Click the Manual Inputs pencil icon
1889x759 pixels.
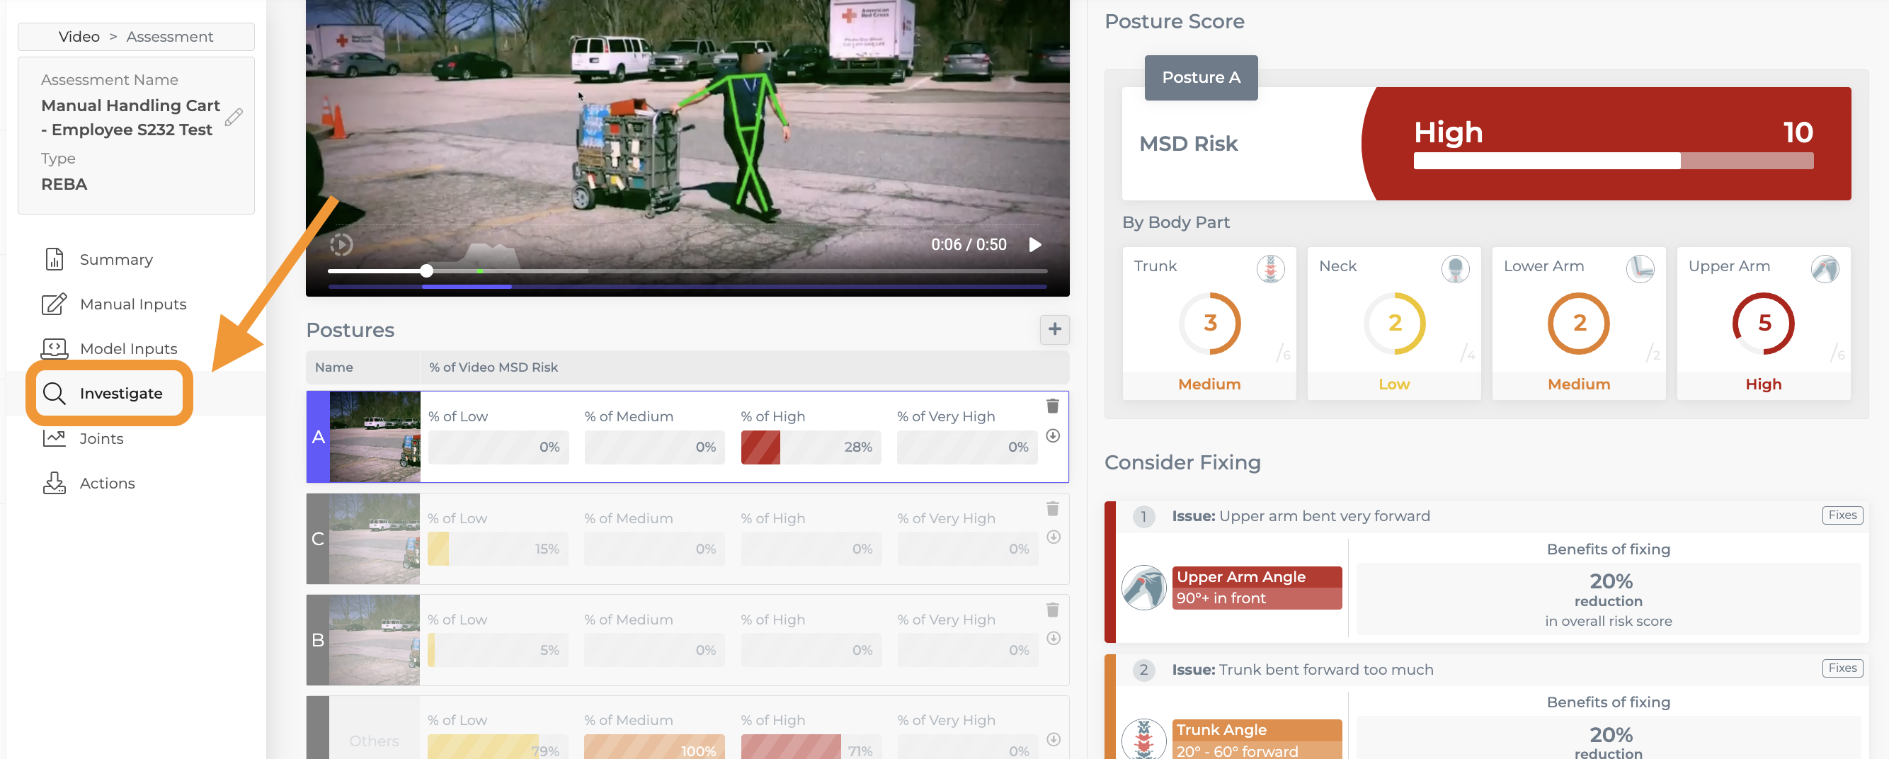click(55, 304)
